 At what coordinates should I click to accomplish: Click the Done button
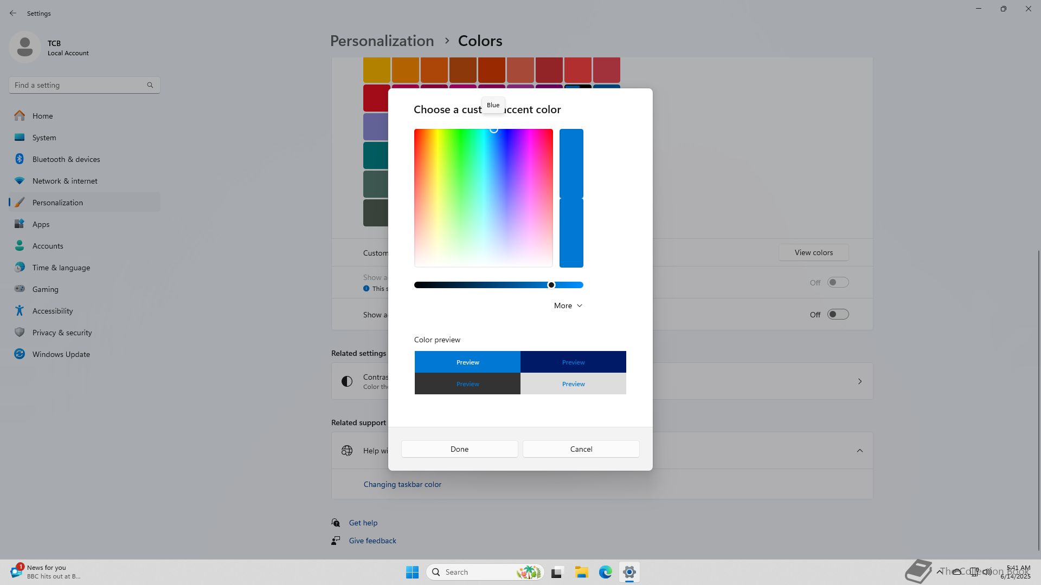click(459, 449)
